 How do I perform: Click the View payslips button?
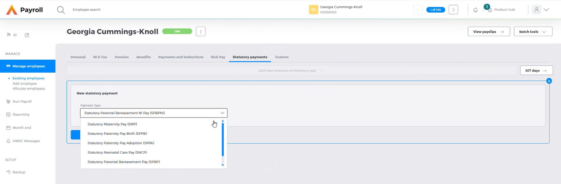coord(488,31)
